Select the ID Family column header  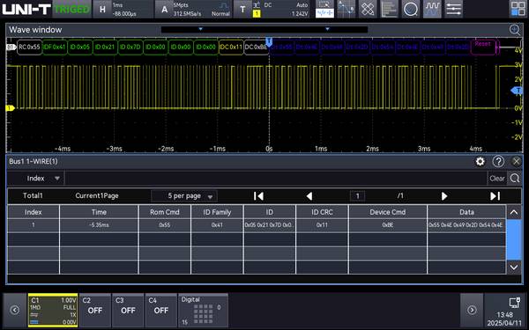click(x=217, y=212)
